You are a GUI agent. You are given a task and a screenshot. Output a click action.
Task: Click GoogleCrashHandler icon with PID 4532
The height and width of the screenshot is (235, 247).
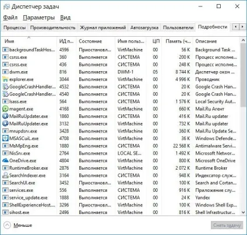click(5, 87)
